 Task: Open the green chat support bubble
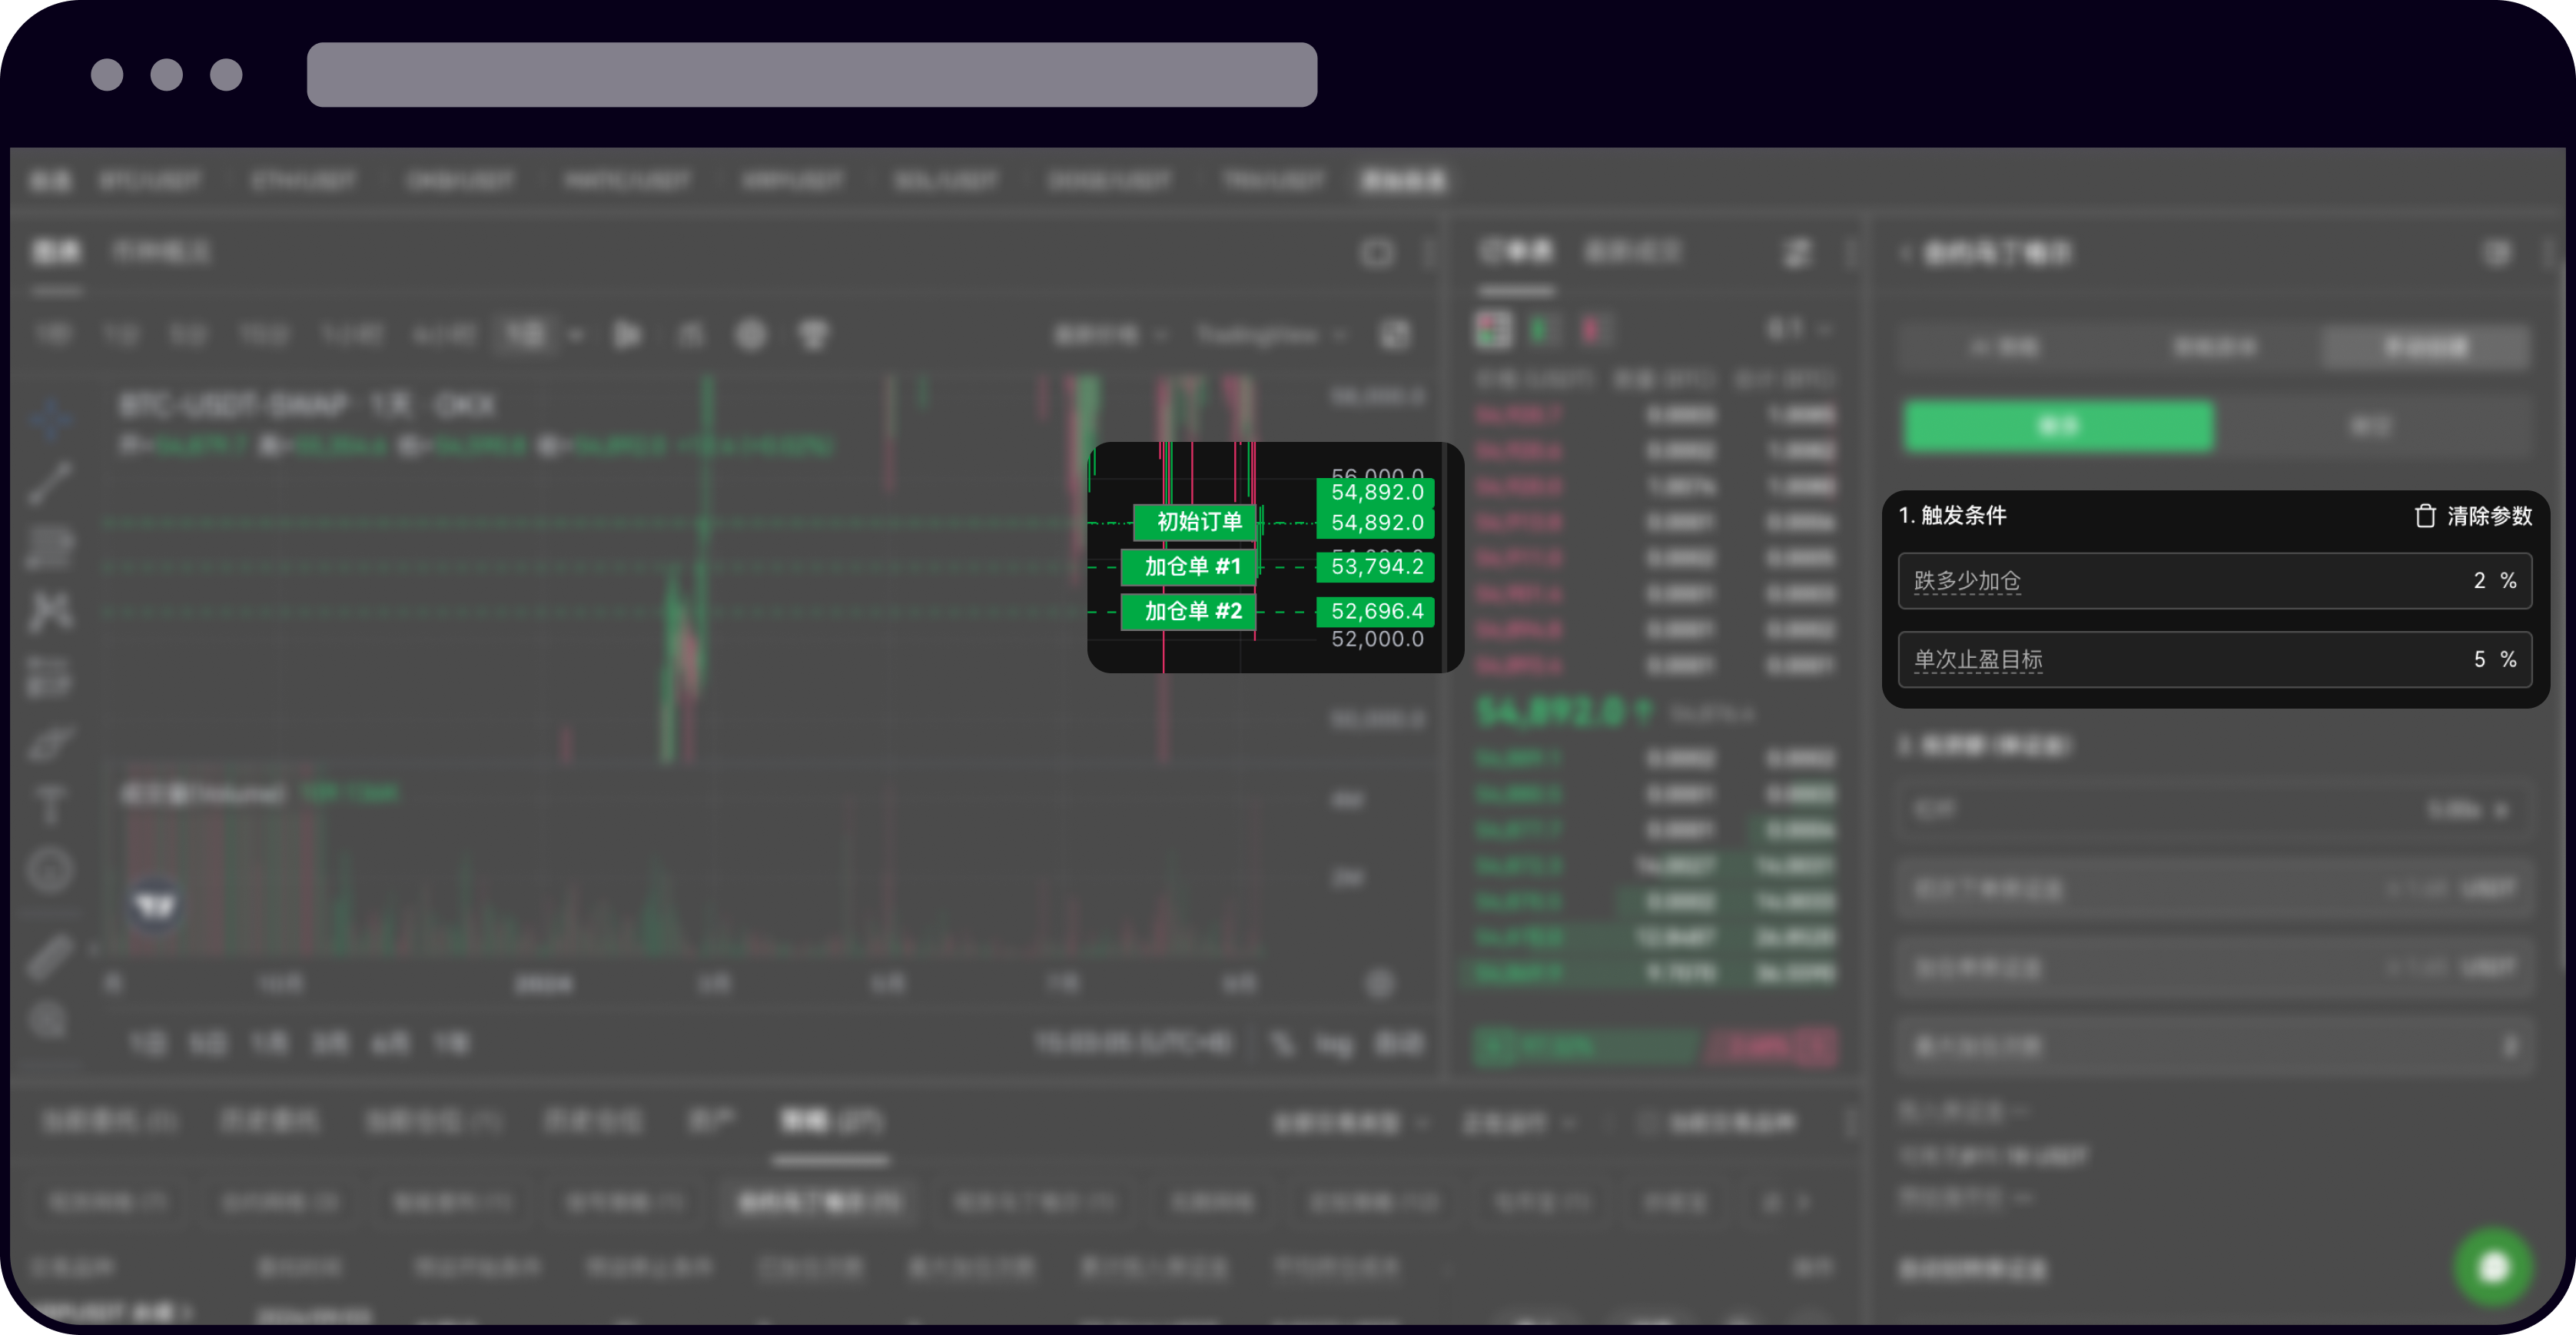coord(2493,1267)
